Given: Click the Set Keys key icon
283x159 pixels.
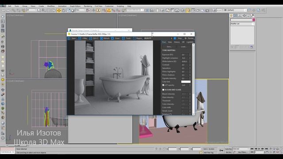Looking at the screenshot, I should click(x=221, y=150).
